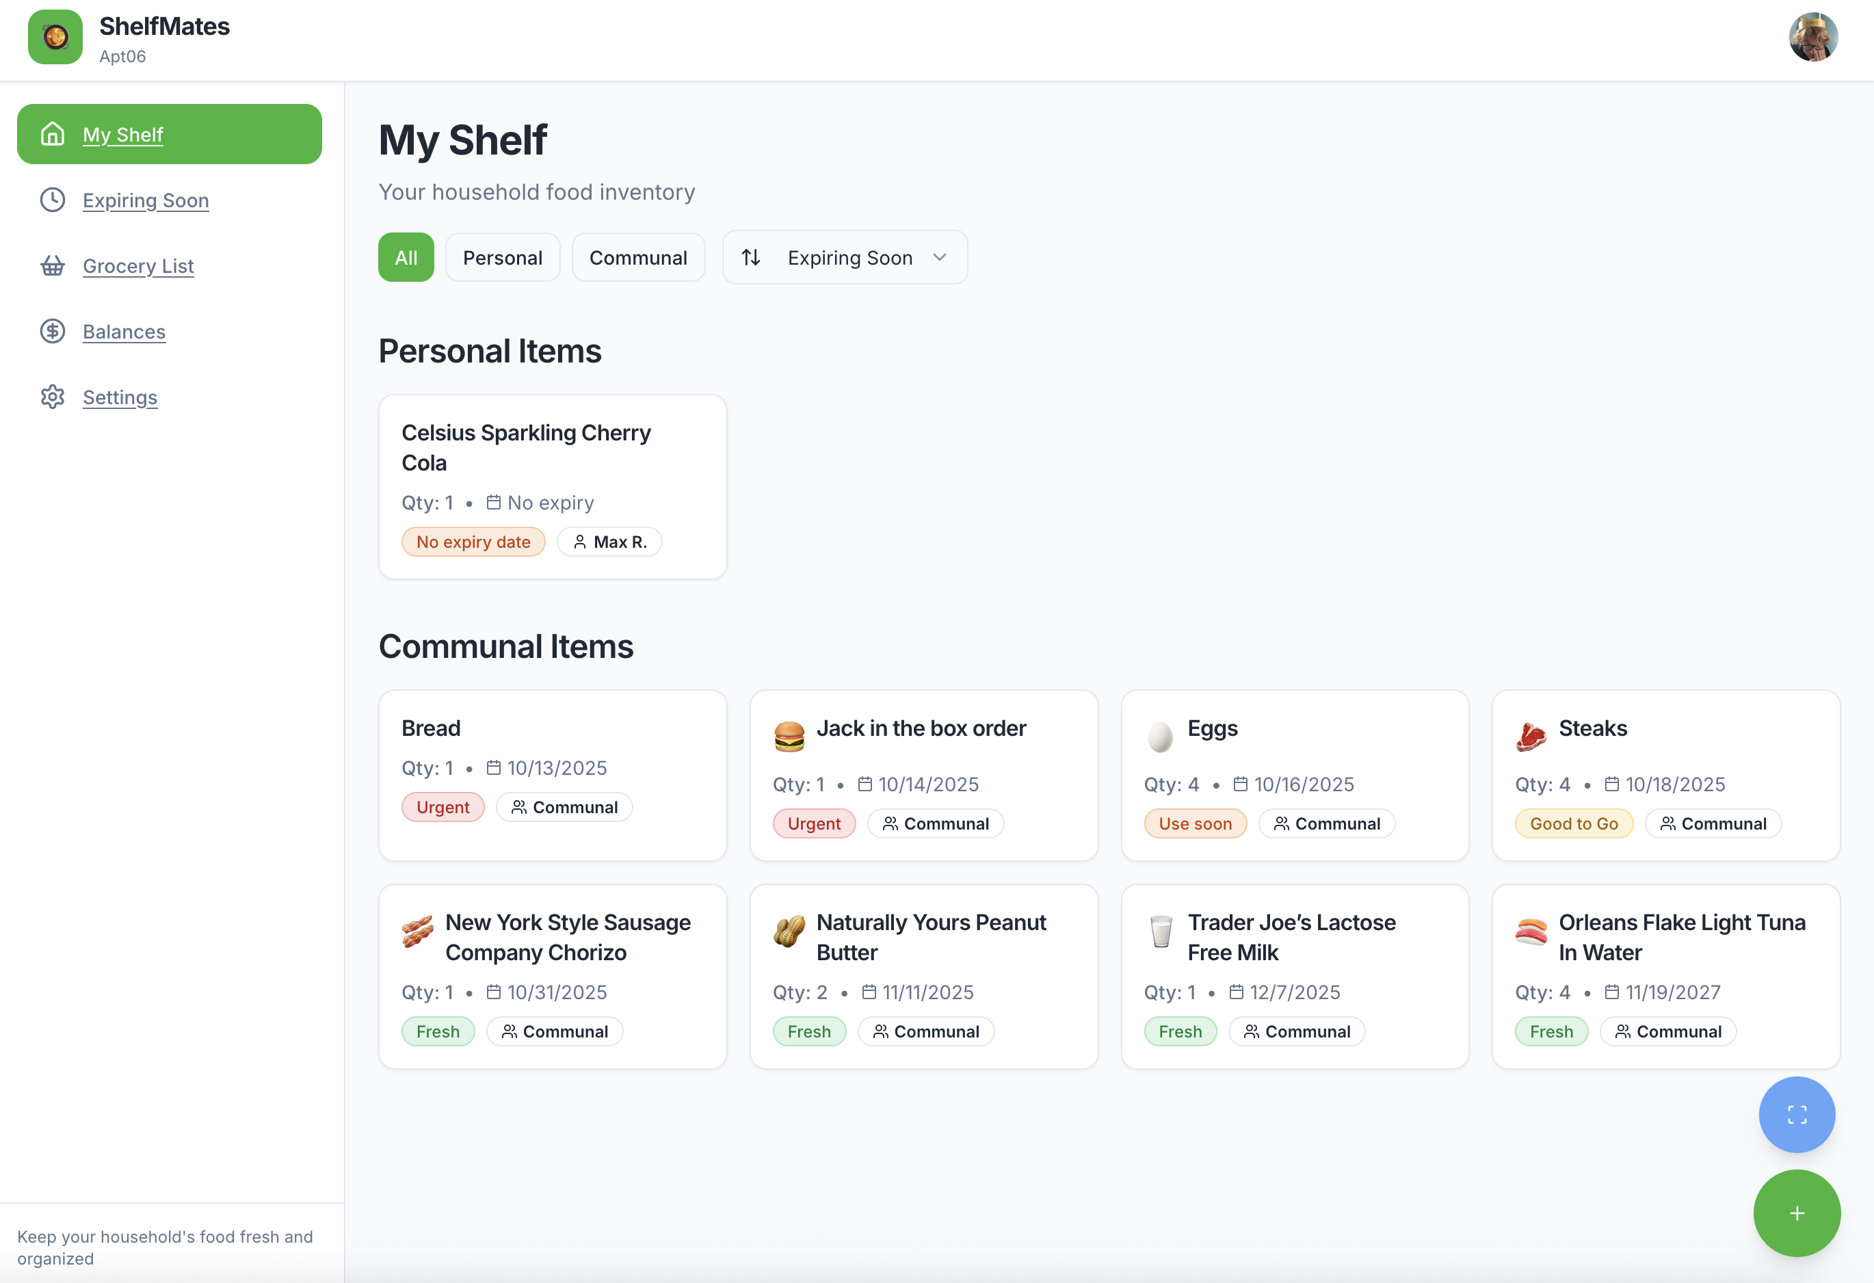This screenshot has width=1874, height=1283.
Task: Click the Balances dollar icon
Action: [53, 332]
